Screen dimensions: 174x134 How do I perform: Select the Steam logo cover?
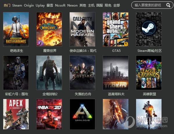pyautogui.click(x=149, y=29)
